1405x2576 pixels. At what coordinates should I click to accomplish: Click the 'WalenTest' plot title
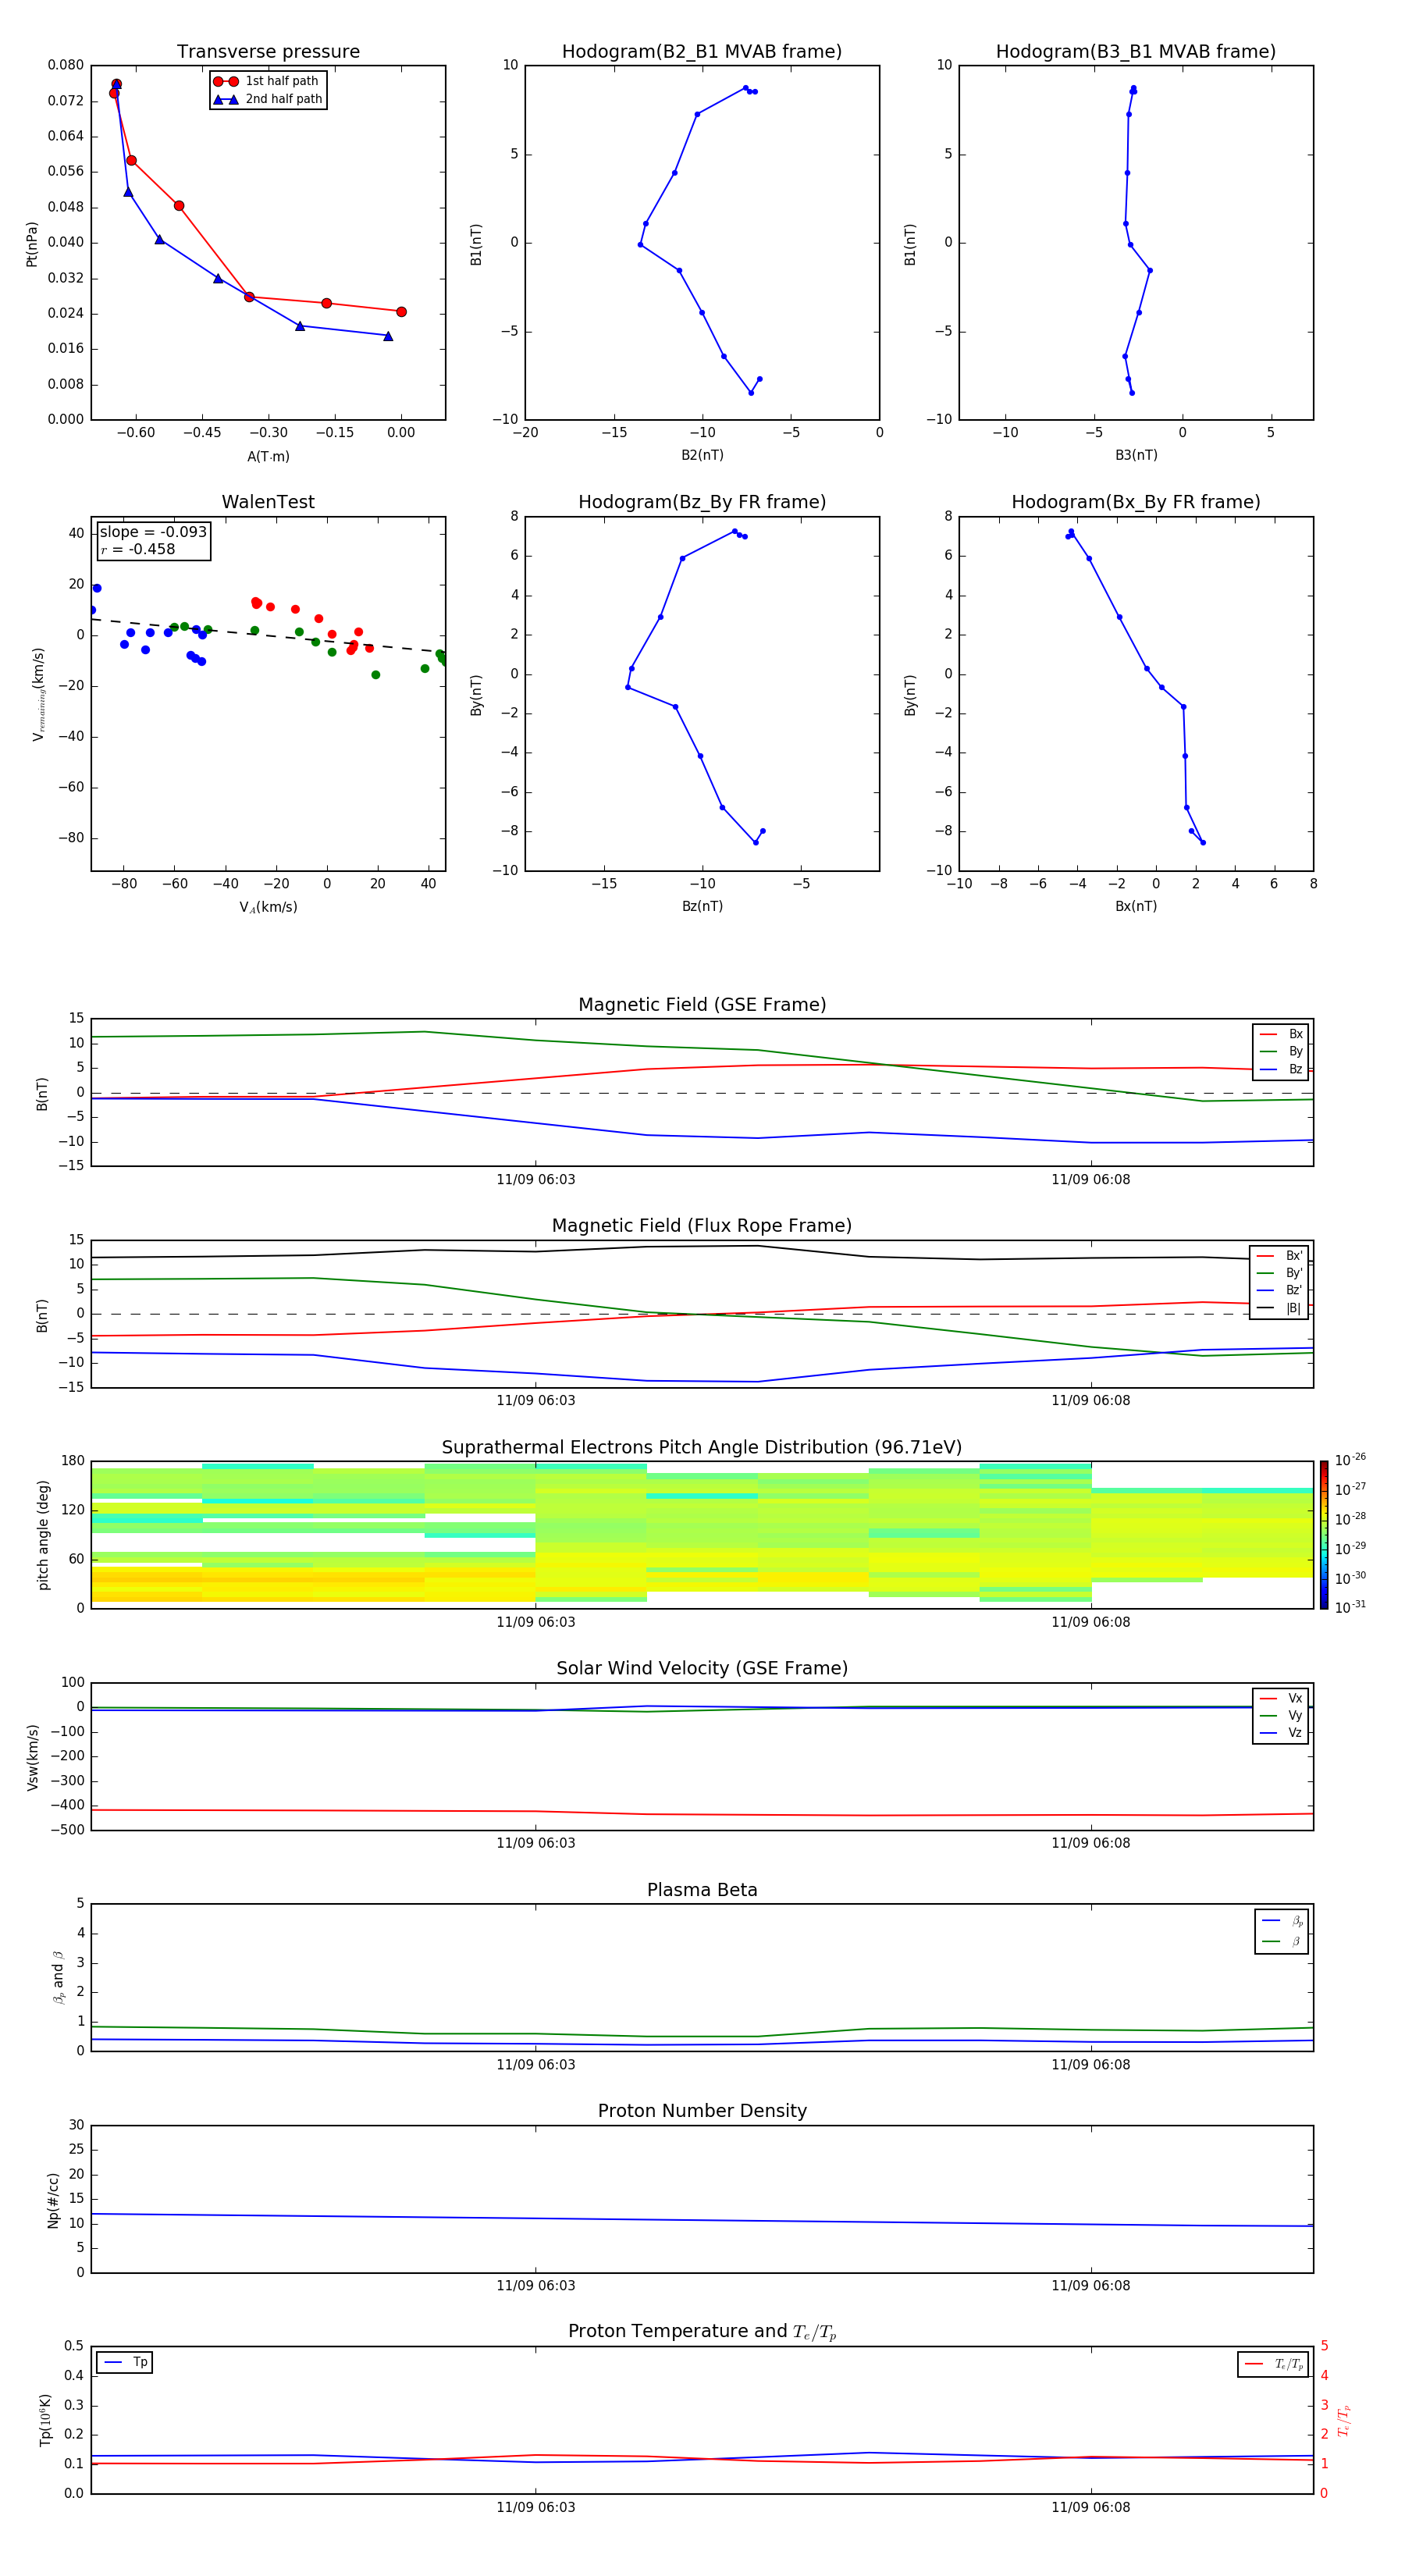click(x=268, y=502)
